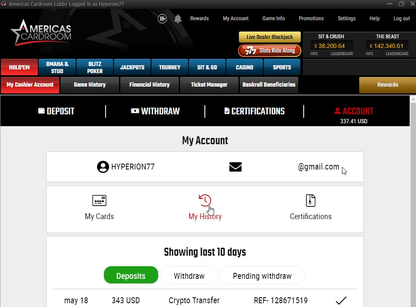Click the may 18 deposit date
Image resolution: width=416 pixels, height=307 pixels.
(x=76, y=300)
